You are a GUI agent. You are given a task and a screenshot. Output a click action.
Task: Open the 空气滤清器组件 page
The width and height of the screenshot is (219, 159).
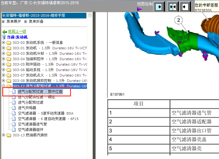pos(31,129)
